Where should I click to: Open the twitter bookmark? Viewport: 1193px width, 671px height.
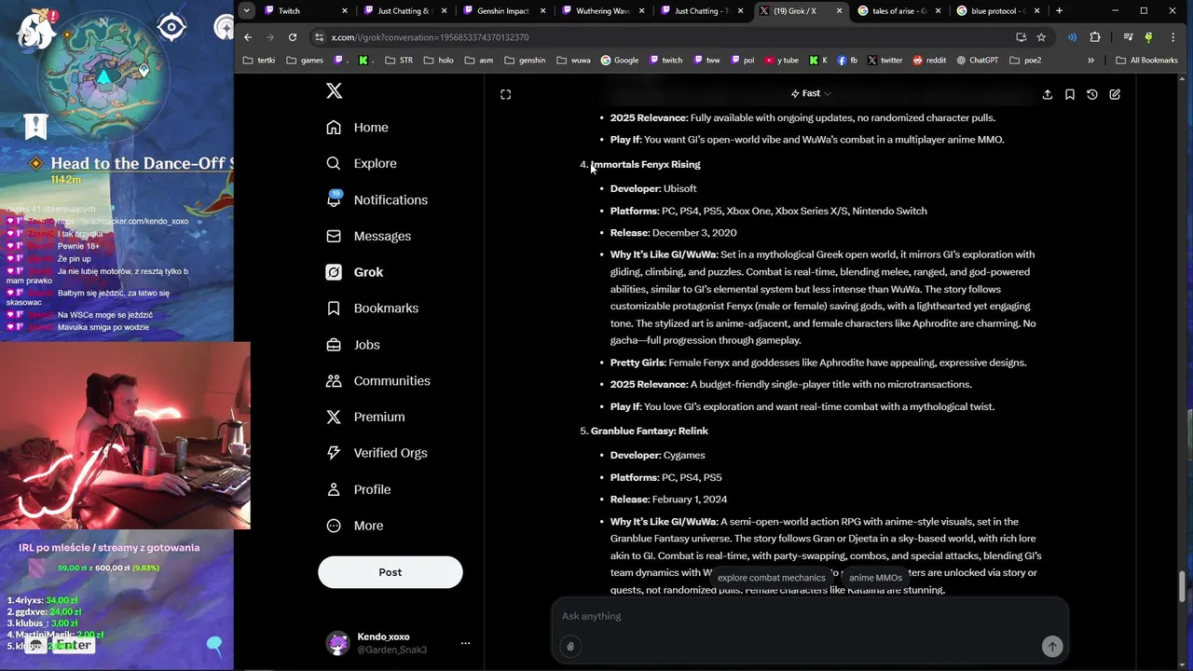pos(884,61)
